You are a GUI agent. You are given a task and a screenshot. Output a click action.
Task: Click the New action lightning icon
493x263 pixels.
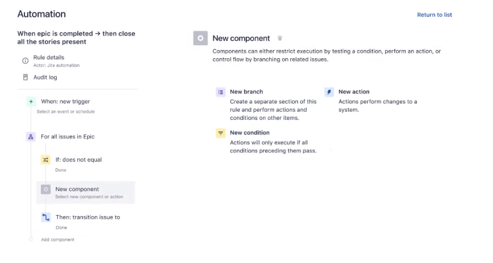point(329,92)
